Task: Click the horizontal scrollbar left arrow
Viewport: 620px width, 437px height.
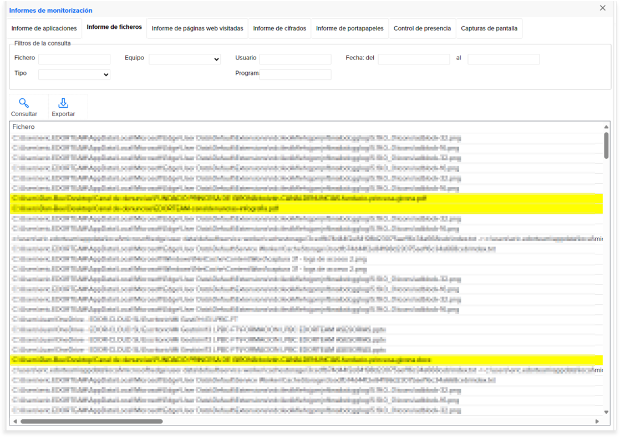Action: click(x=15, y=421)
